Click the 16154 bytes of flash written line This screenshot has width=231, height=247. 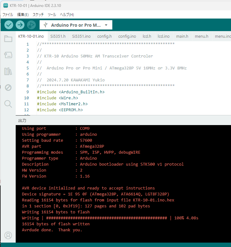56,224
